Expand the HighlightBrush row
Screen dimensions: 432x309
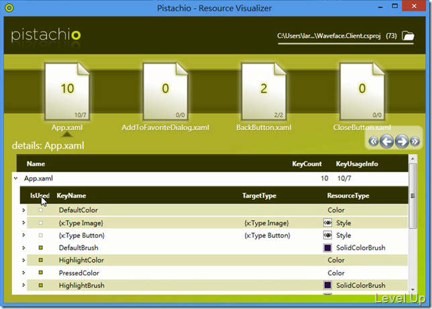(x=23, y=285)
